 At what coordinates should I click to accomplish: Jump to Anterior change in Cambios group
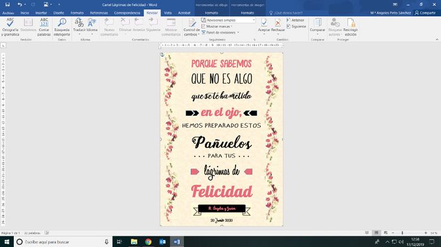[295, 20]
